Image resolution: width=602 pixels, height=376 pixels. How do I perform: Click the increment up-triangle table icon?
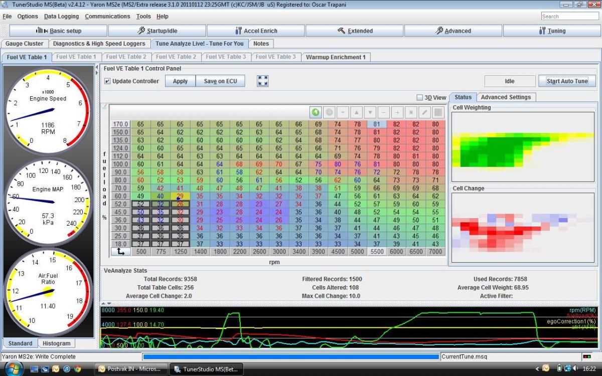[357, 112]
